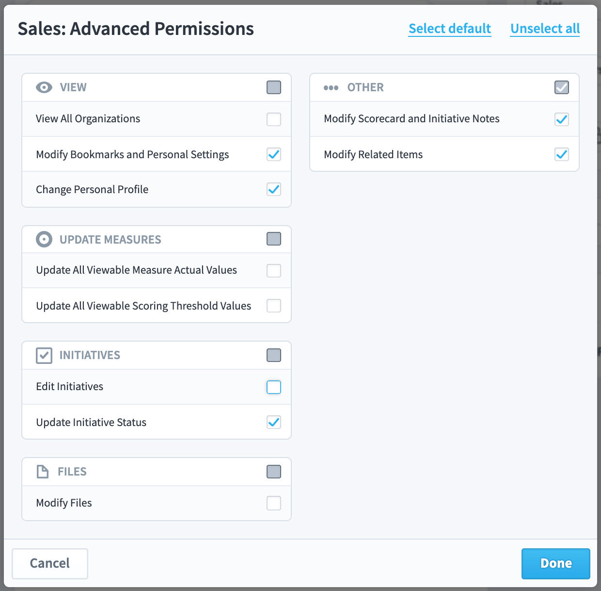
Task: Enable Edit Initiatives
Action: pos(274,387)
